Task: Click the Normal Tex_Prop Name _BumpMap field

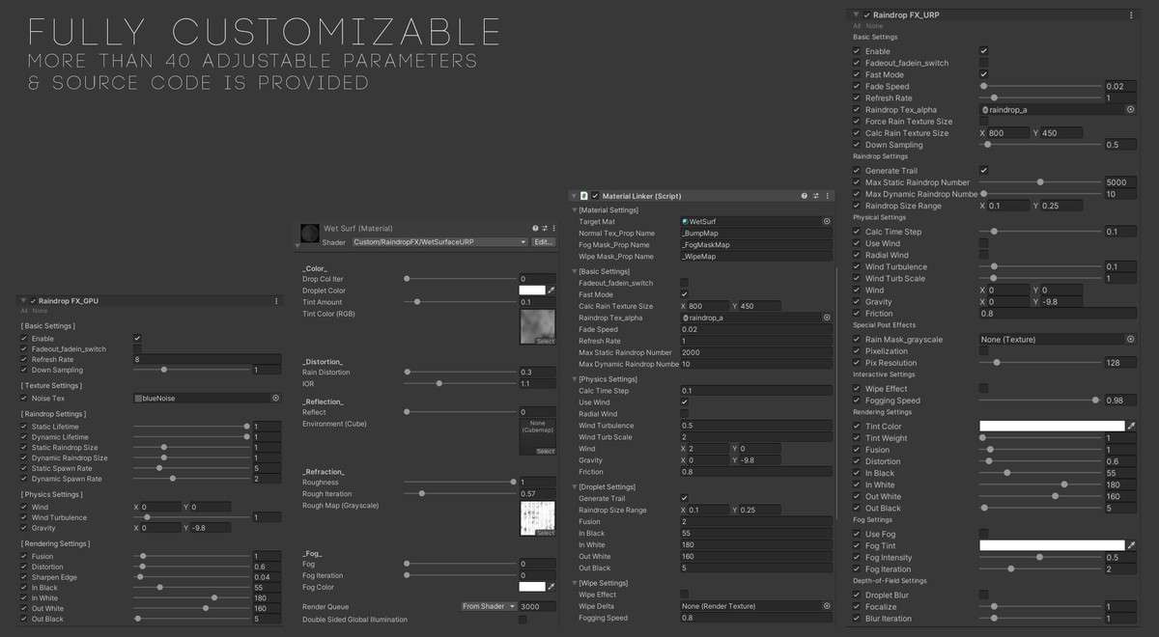Action: 756,234
